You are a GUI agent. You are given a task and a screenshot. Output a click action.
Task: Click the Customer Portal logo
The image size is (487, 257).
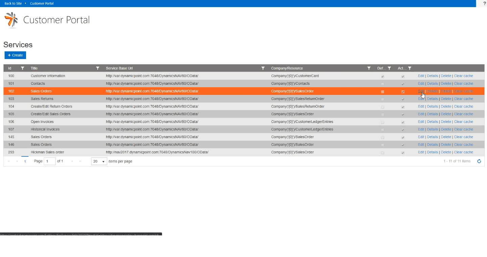(x=11, y=20)
